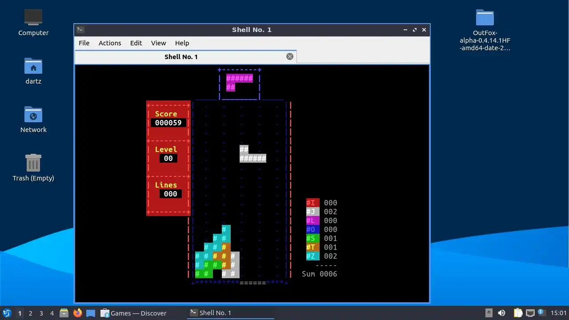Open the update notifier tray icon

click(x=541, y=312)
